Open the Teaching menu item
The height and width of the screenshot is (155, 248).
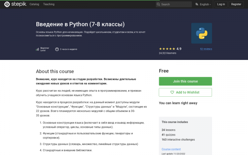(x=49, y=4)
